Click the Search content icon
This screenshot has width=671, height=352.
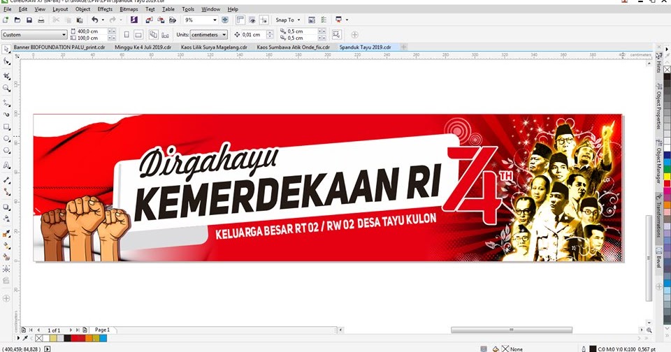[x=134, y=20]
